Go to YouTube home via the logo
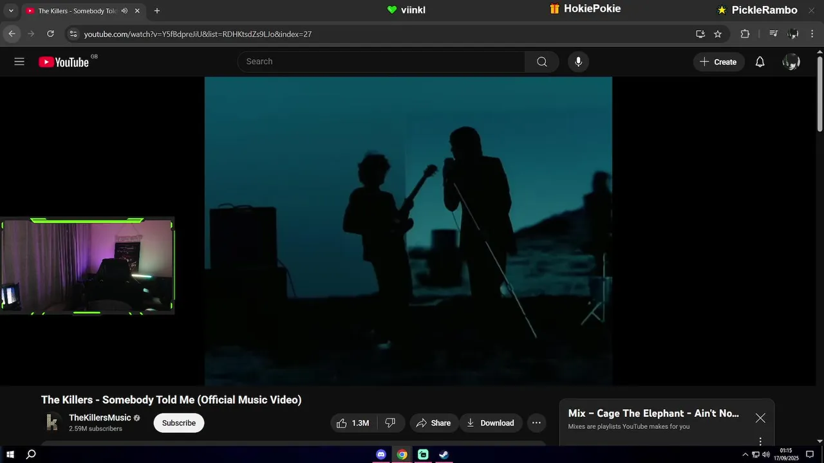 pyautogui.click(x=63, y=62)
